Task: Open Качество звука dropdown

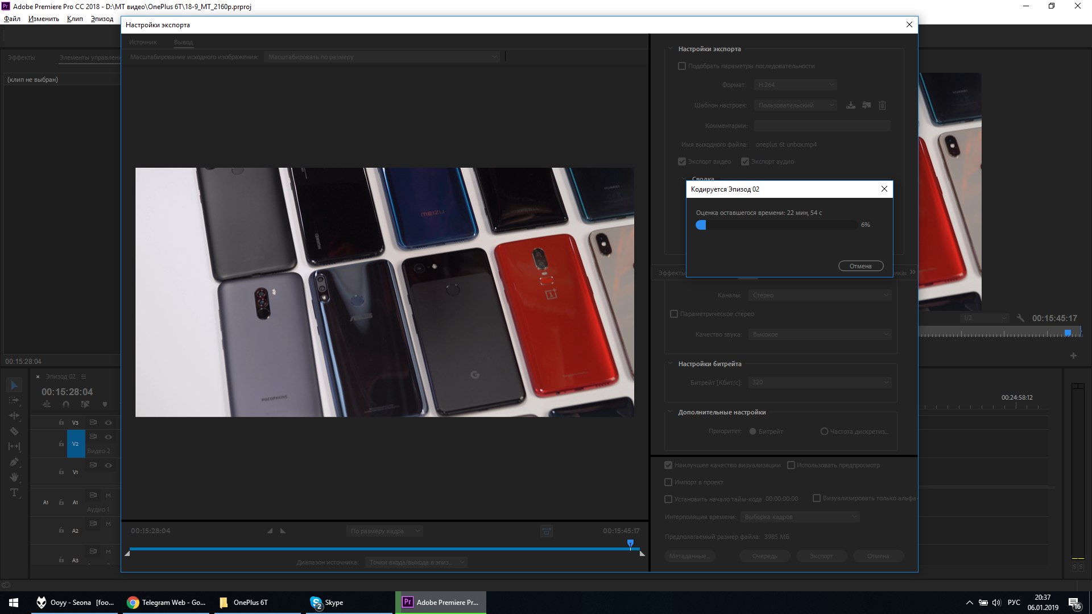Action: click(820, 334)
